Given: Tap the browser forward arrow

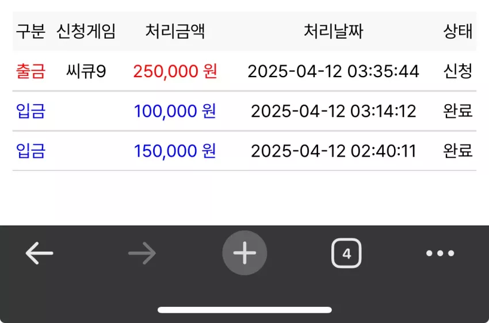Looking at the screenshot, I should tap(142, 253).
